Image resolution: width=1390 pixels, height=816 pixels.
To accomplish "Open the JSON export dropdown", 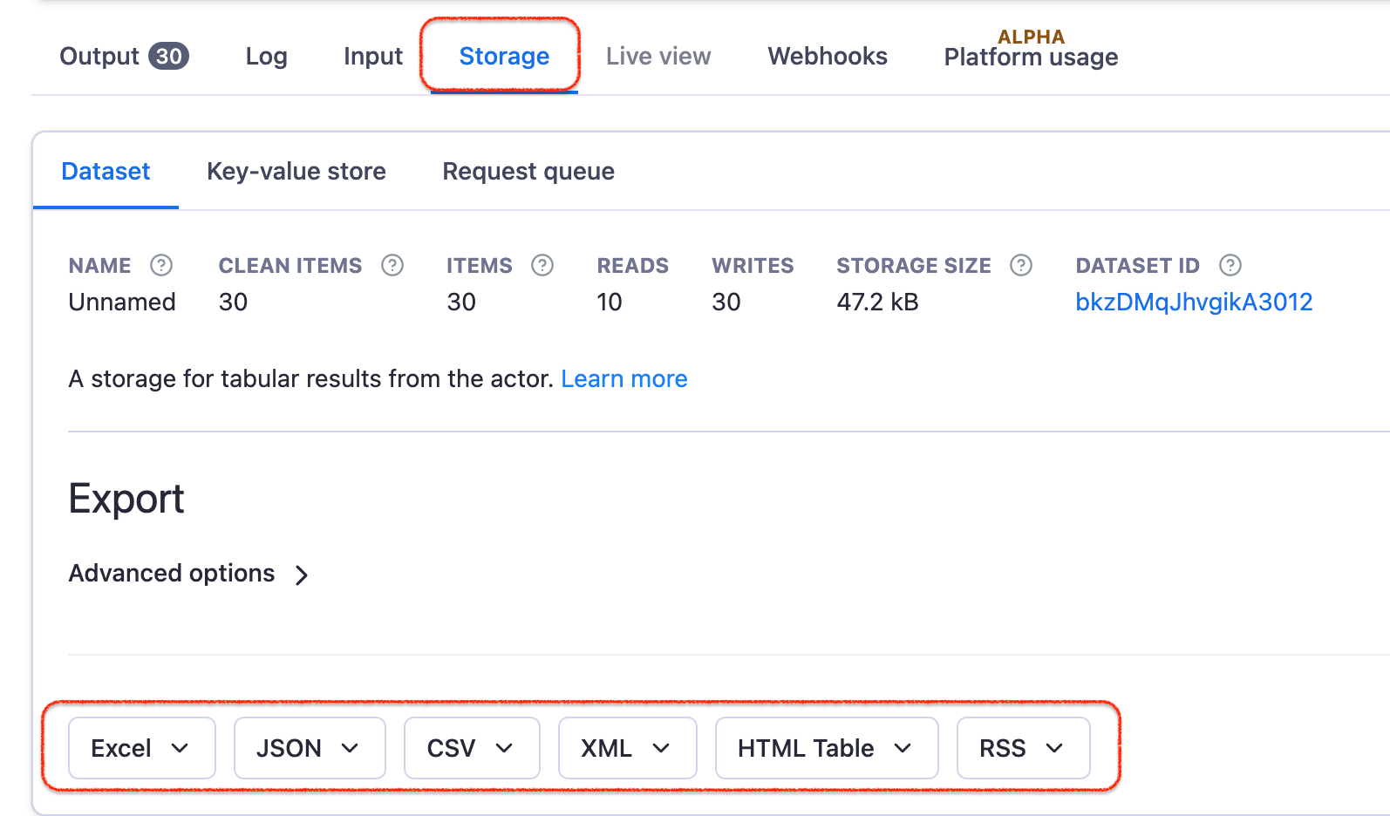I will click(310, 748).
